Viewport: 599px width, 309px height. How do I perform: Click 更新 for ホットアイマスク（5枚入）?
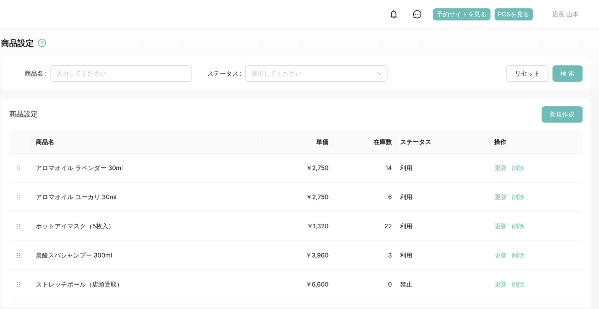coord(501,226)
